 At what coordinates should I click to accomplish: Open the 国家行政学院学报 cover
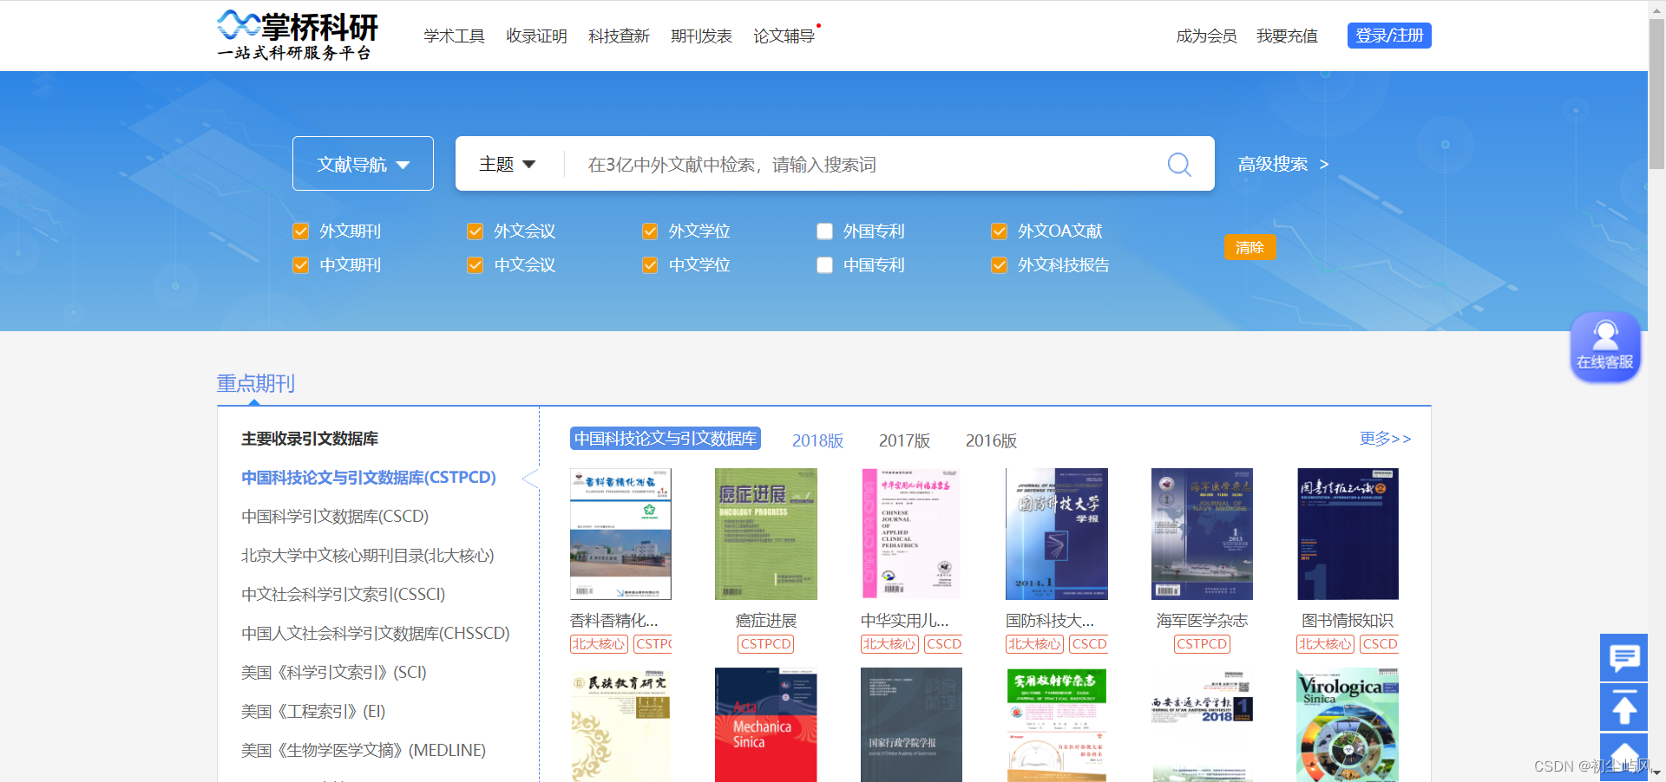(911, 725)
